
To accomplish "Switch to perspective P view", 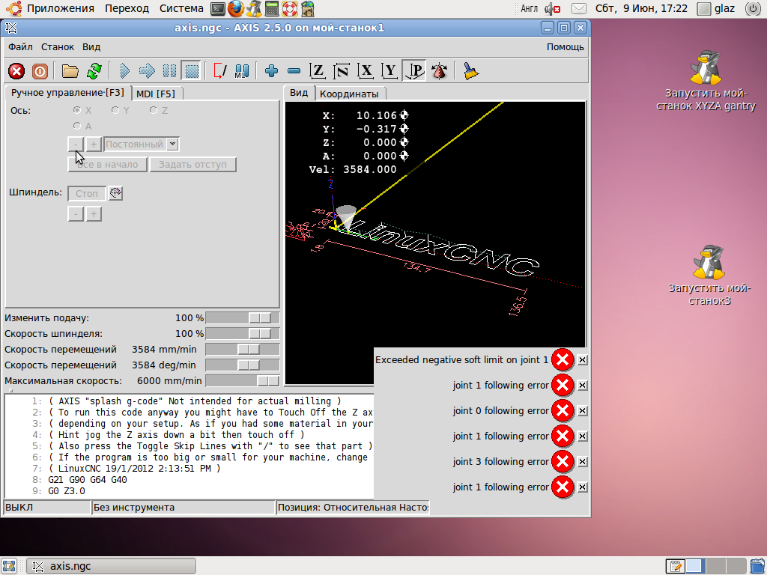I will coord(413,71).
